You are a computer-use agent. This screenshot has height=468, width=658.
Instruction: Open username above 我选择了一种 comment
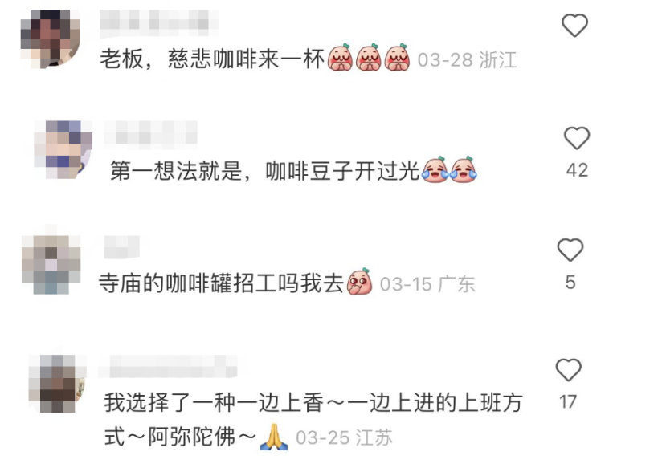coord(168,366)
